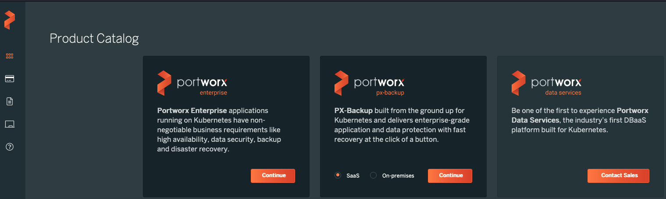The height and width of the screenshot is (199, 666).
Task: Select the On-premises radio option
Action: pos(374,175)
